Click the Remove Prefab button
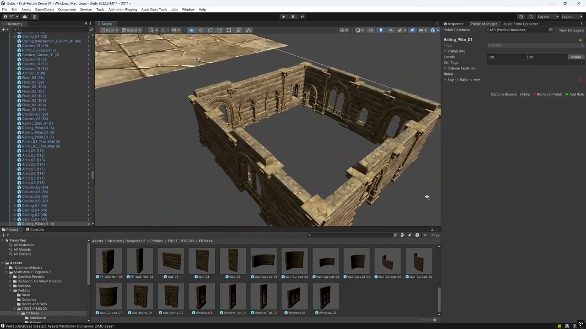 (548, 94)
